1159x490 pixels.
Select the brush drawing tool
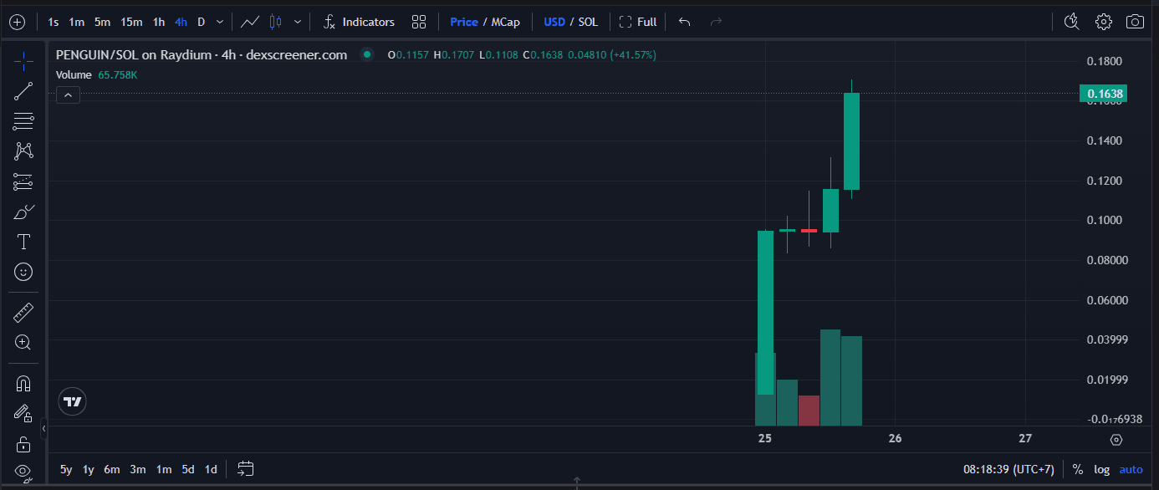coord(23,212)
